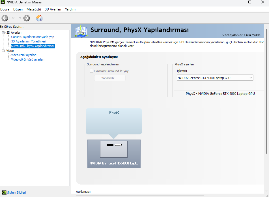Select Video görüntüsü ayarları
Viewport: 269px width, 197px height.
(x=28, y=59)
